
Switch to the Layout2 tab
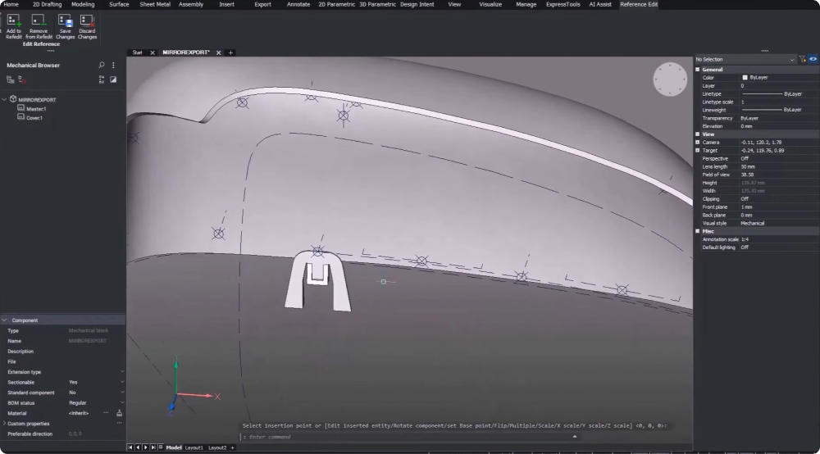(x=217, y=447)
